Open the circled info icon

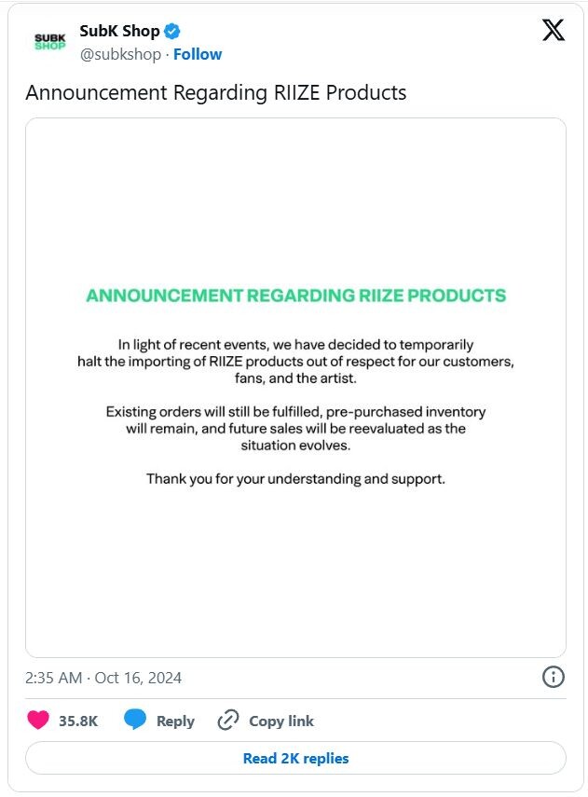click(553, 677)
